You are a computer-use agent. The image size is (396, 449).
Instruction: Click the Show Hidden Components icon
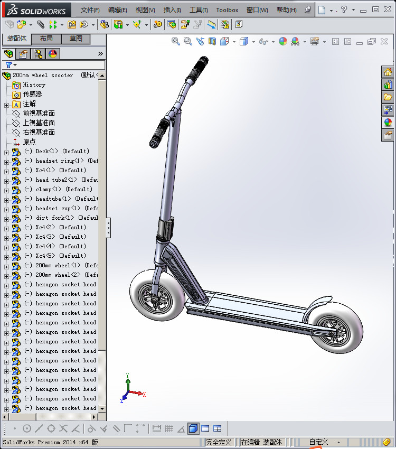click(105, 25)
